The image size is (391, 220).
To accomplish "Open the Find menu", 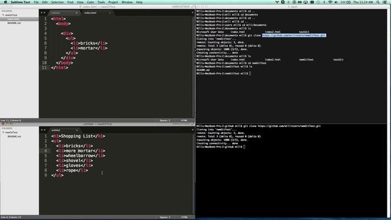I will [70, 2].
